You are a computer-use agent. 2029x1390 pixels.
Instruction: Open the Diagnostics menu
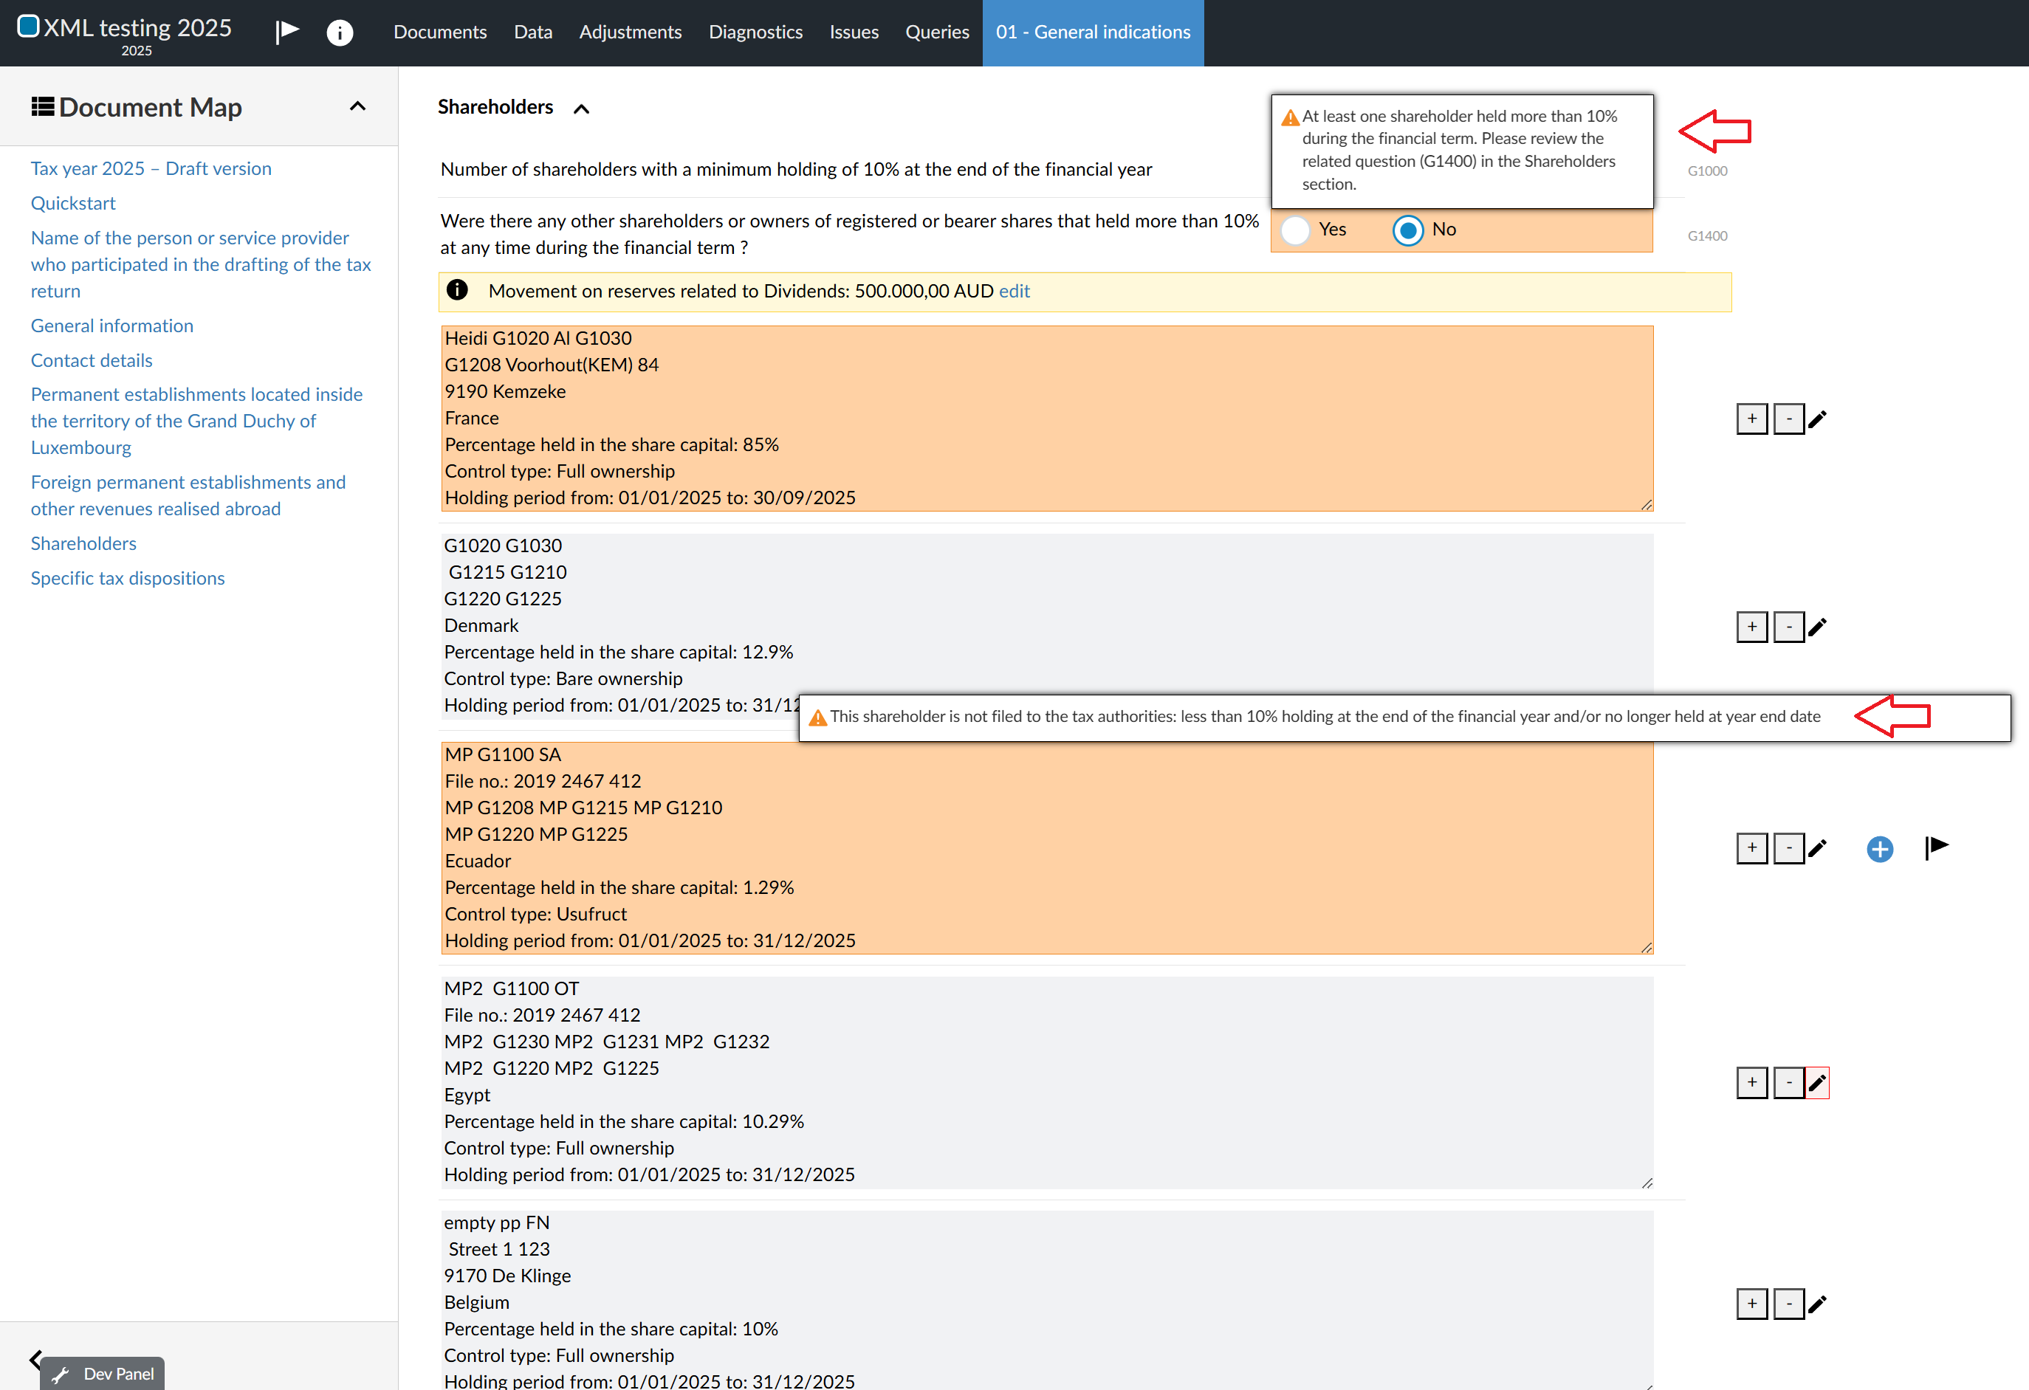[755, 32]
